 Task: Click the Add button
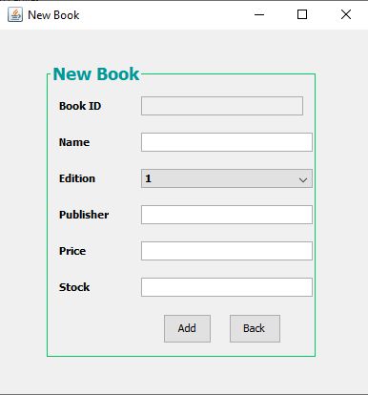coord(187,328)
